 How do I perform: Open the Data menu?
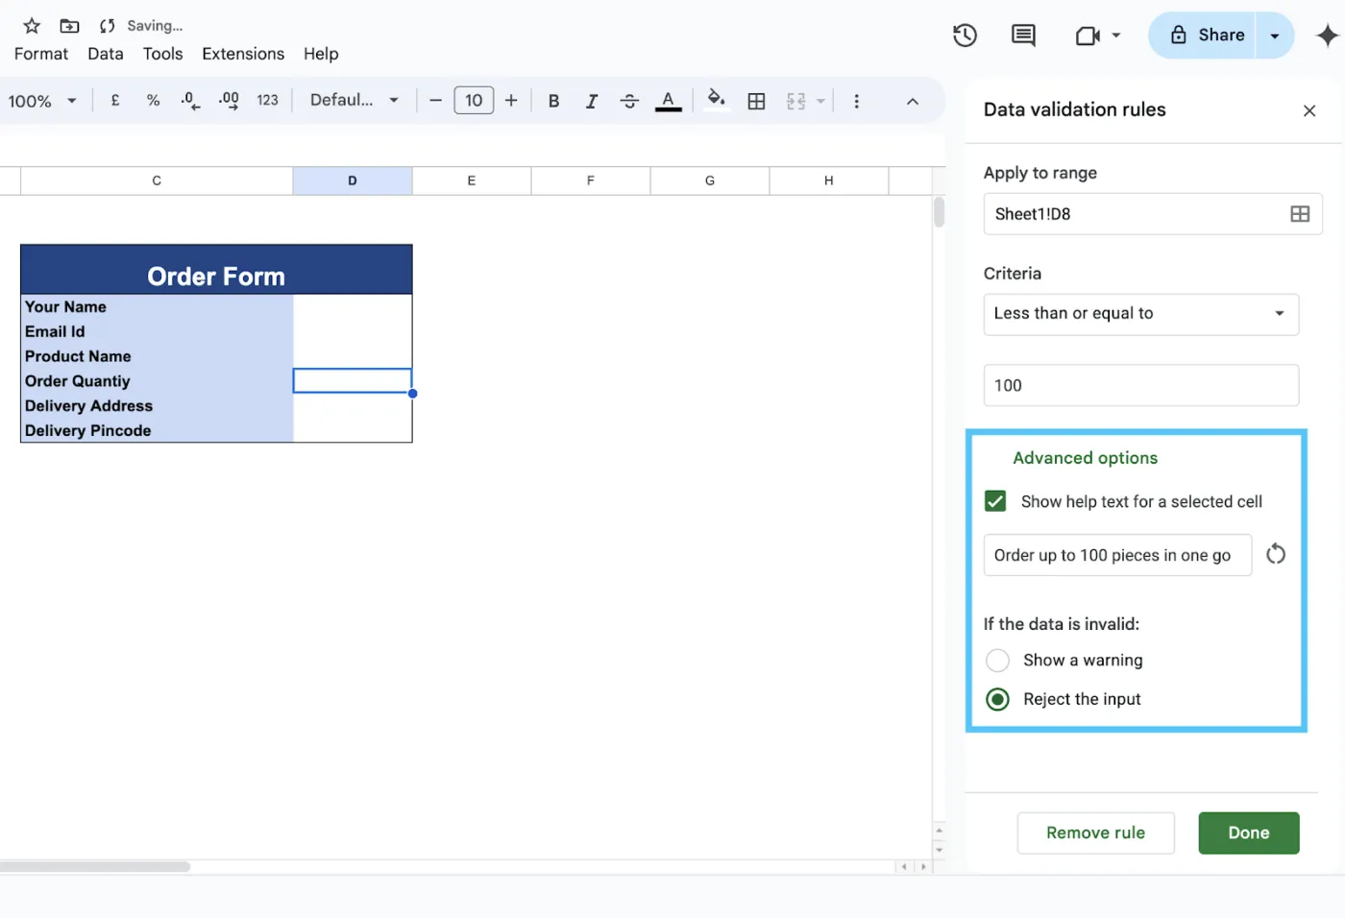[105, 54]
